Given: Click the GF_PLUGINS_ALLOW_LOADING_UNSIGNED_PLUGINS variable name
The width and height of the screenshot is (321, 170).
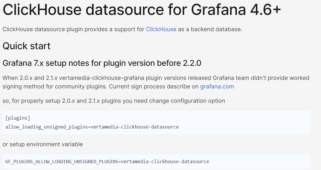Looking at the screenshot, I should pyautogui.click(x=61, y=161).
